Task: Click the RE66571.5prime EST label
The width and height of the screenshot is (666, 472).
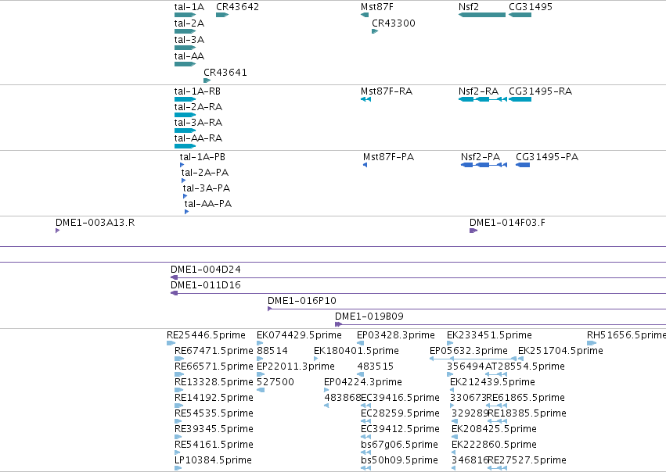Action: (214, 367)
